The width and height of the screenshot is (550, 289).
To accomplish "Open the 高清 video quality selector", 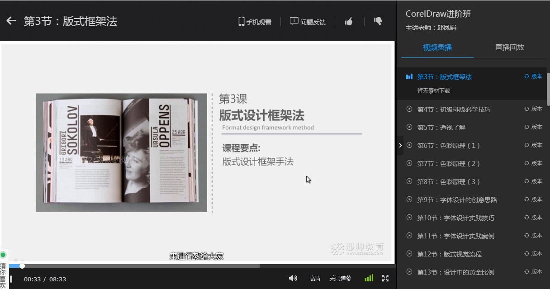I will [315, 279].
